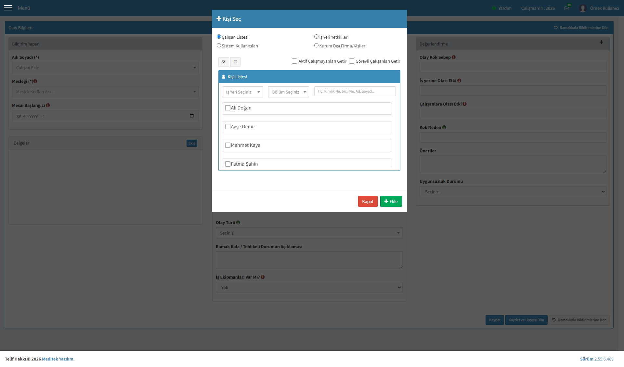The image size is (624, 367).
Task: Click the select-all check icon button
Action: tap(224, 62)
